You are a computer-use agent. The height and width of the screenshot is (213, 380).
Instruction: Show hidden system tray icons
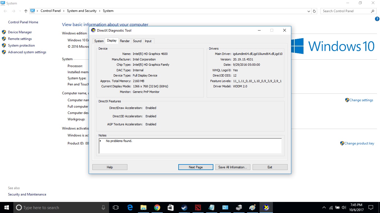[x=324, y=207]
